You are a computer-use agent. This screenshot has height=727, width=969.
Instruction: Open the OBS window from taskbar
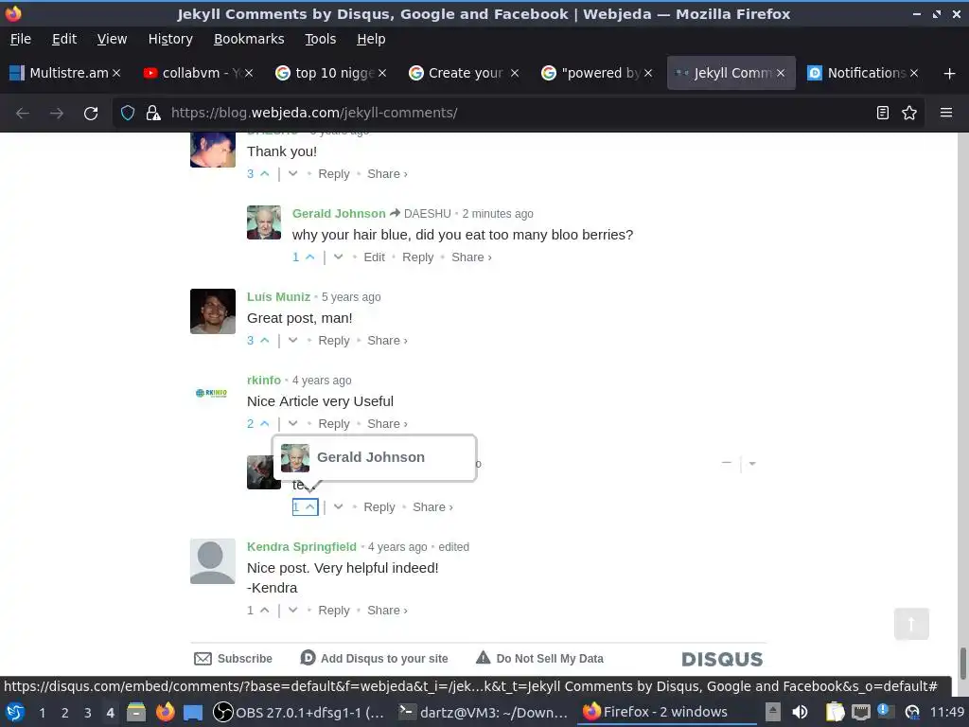tap(298, 712)
